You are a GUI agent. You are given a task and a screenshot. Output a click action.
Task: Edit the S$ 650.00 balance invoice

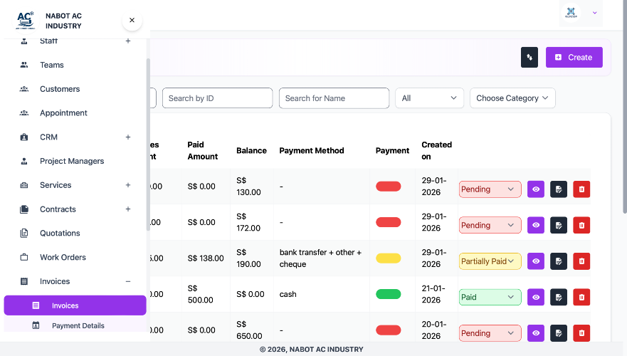(559, 333)
